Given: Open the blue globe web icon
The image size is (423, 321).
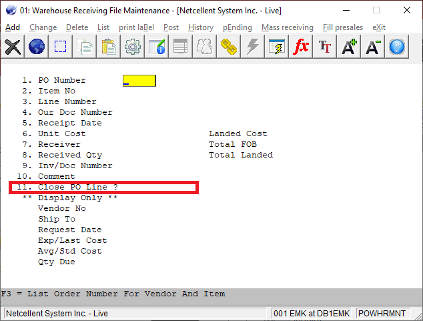Looking at the screenshot, I should 37,47.
